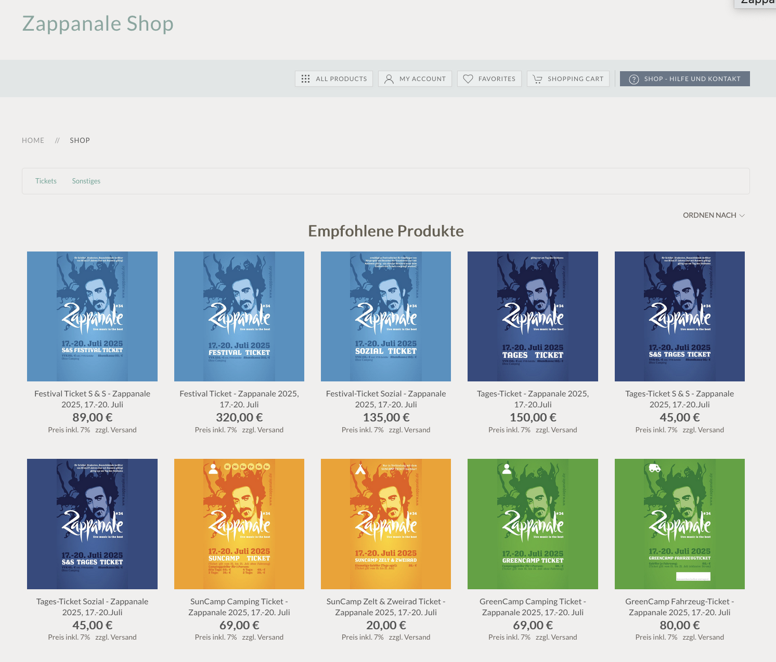The height and width of the screenshot is (662, 776).
Task: Expand the ORDNEN NACH sort dropdown
Action: [x=714, y=215]
